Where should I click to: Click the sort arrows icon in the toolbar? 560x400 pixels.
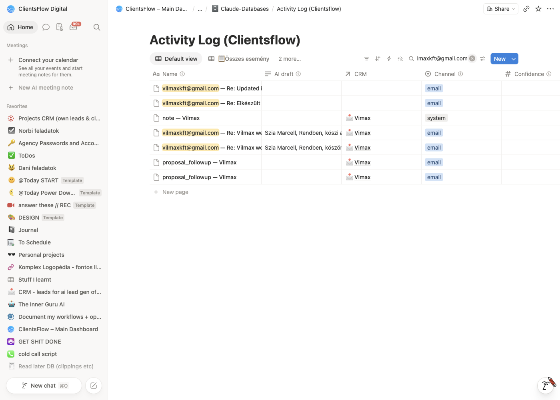pyautogui.click(x=378, y=59)
